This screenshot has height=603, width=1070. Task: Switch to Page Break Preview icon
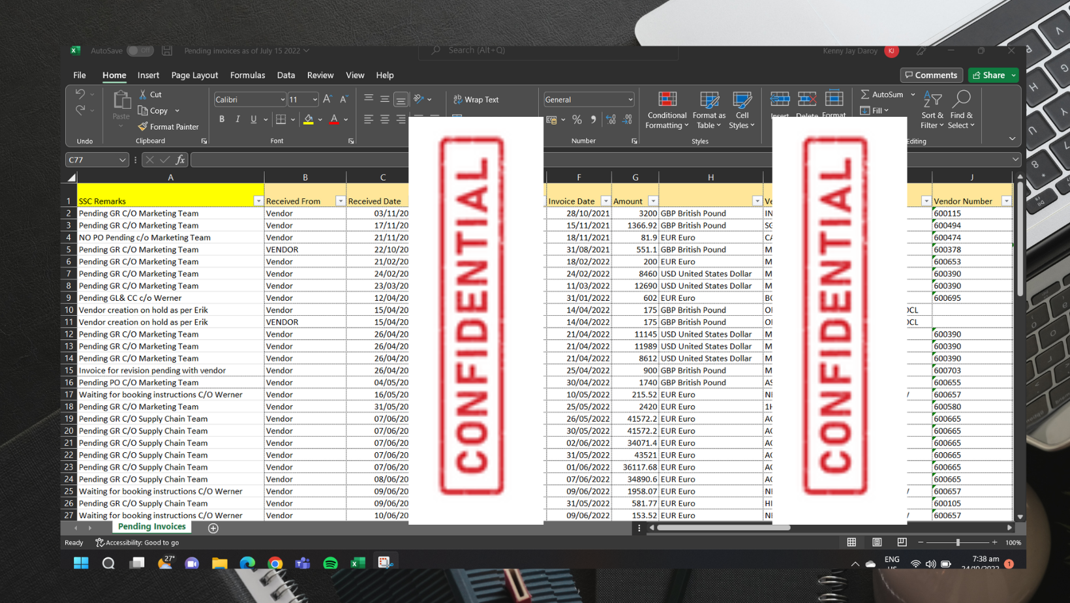[902, 542]
